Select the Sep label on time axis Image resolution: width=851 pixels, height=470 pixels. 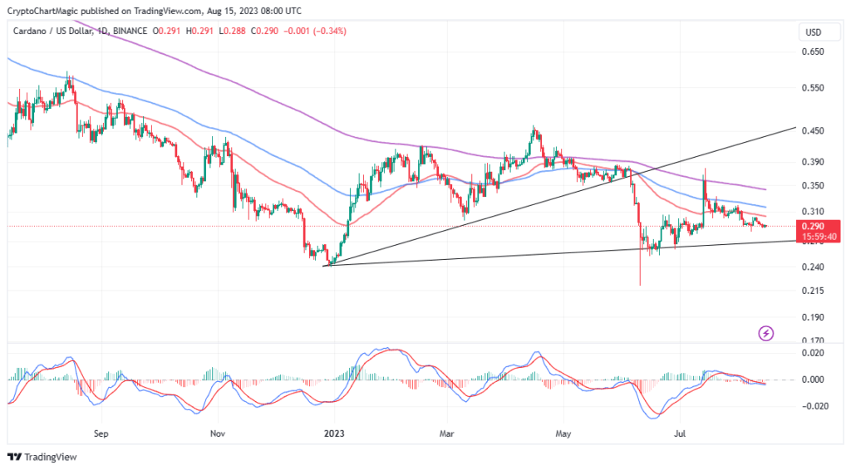[x=101, y=433]
